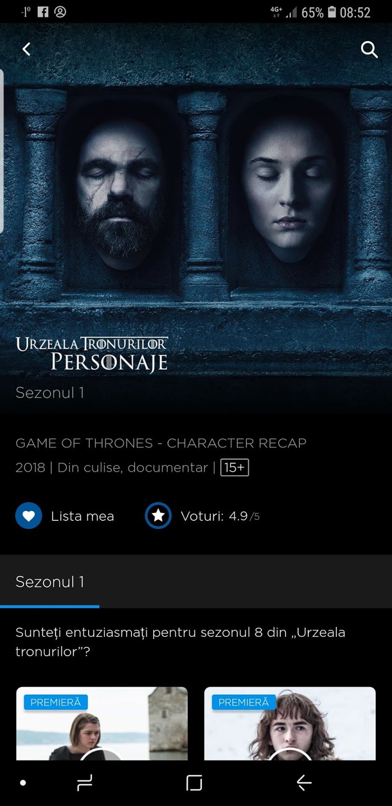Tap the 15+ age rating badge
Viewport: 392px width, 806px height.
pyautogui.click(x=234, y=467)
